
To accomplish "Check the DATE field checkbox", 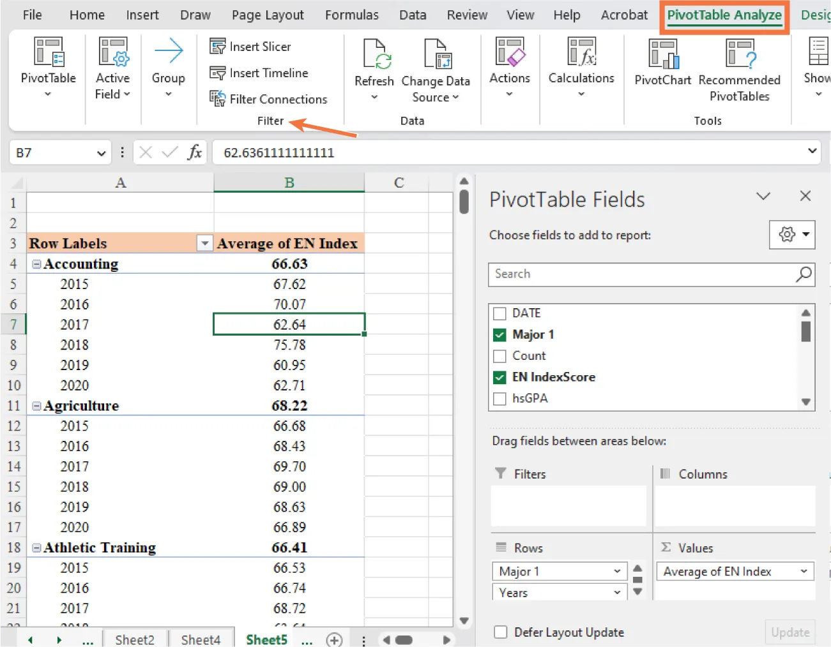I will (499, 313).
